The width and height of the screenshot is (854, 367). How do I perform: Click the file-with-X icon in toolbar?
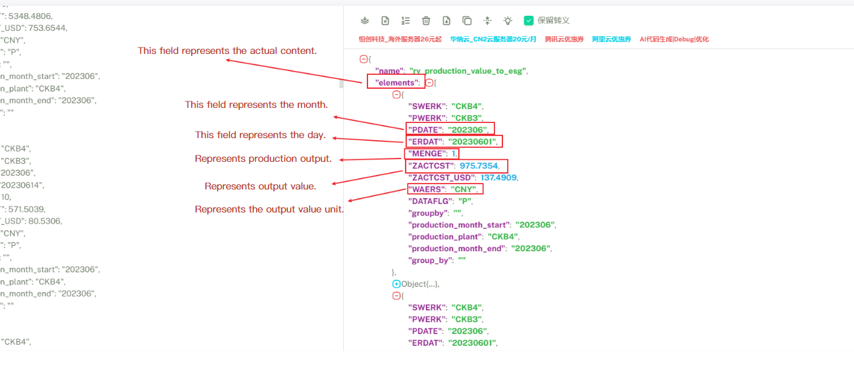(x=385, y=21)
